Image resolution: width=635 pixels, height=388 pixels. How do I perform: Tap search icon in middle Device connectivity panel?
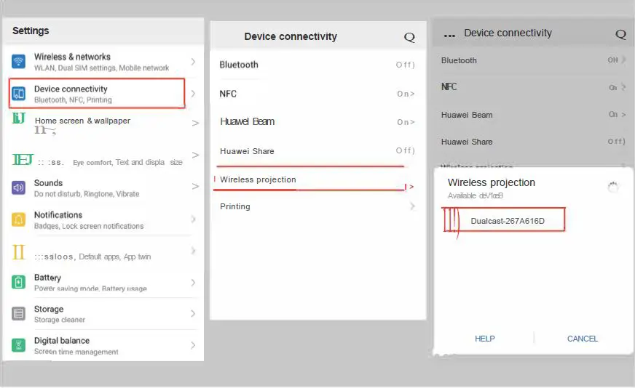pyautogui.click(x=409, y=37)
